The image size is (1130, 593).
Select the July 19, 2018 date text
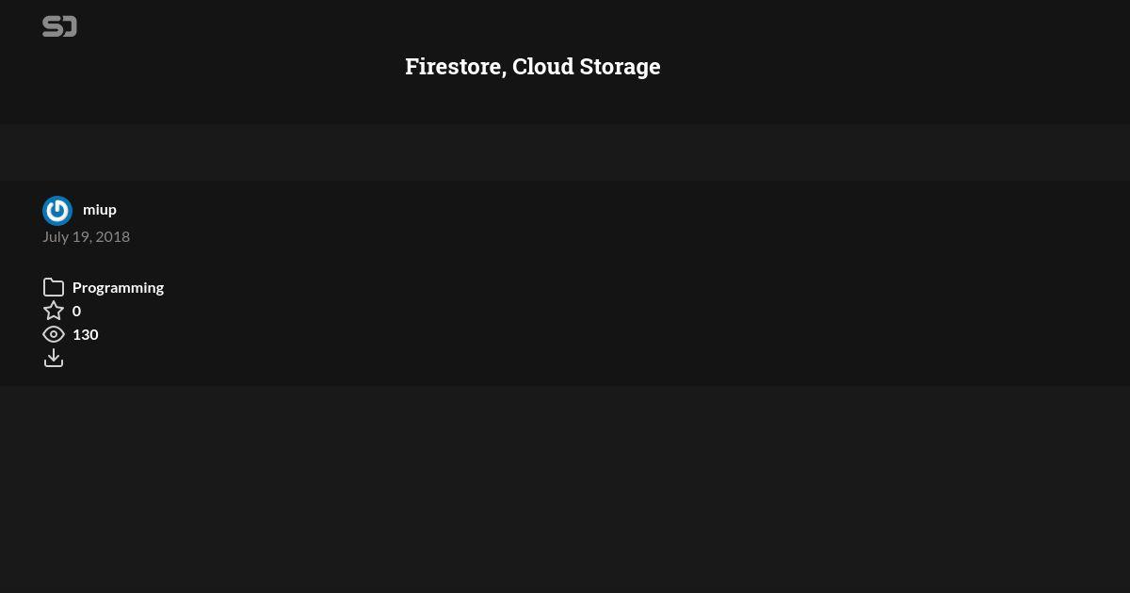click(x=86, y=236)
